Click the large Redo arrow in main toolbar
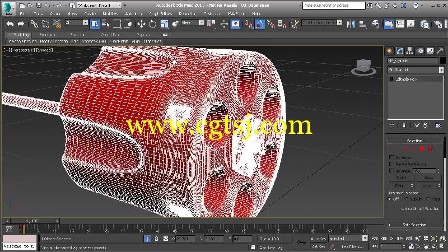 21,24
